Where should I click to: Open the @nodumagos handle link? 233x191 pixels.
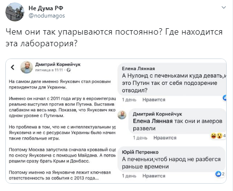pos(47,16)
